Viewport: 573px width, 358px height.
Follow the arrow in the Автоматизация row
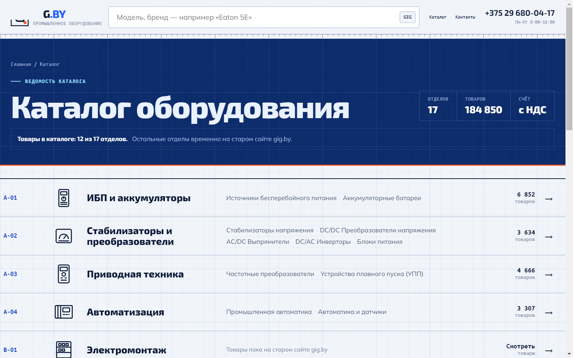click(x=549, y=313)
